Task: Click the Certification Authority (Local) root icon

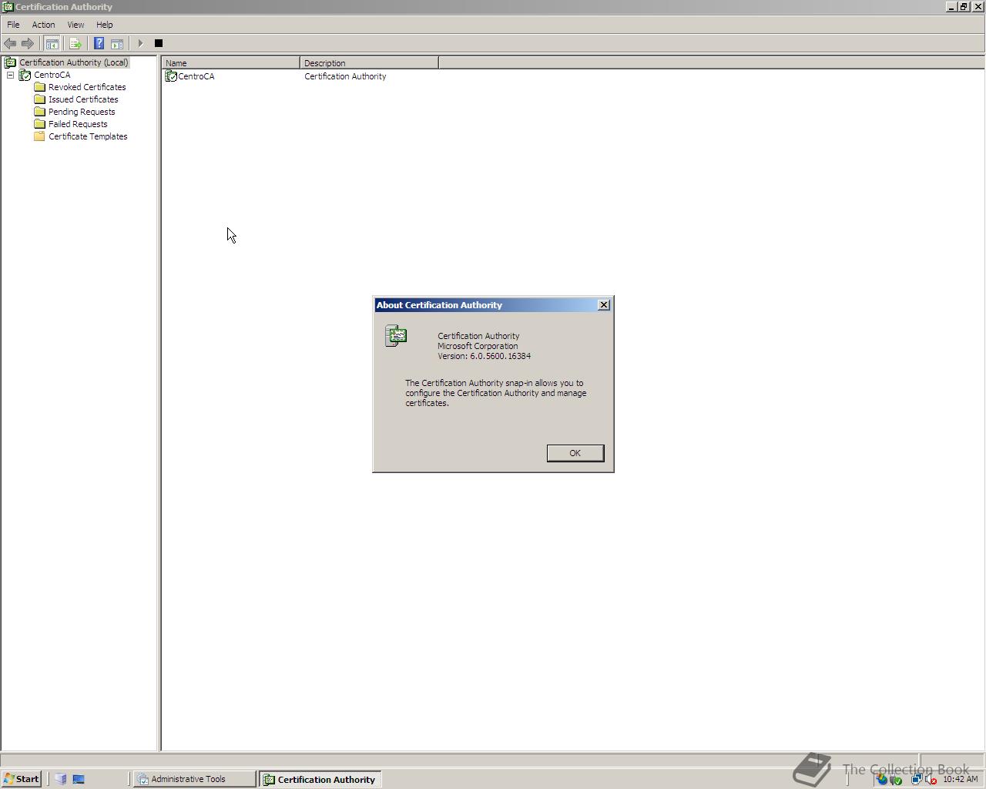Action: click(x=11, y=62)
